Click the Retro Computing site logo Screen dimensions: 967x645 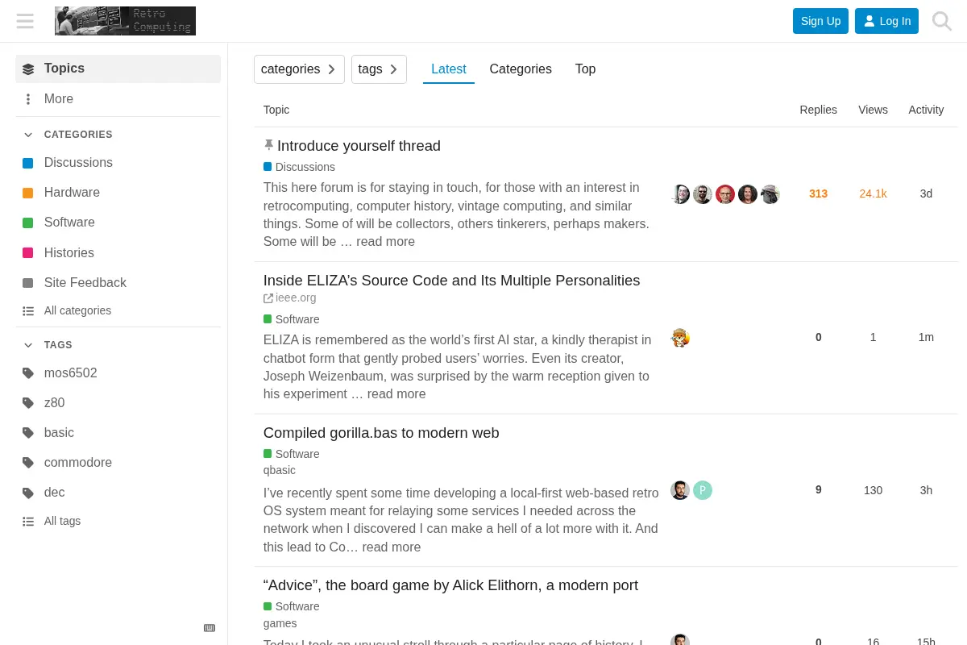[125, 21]
